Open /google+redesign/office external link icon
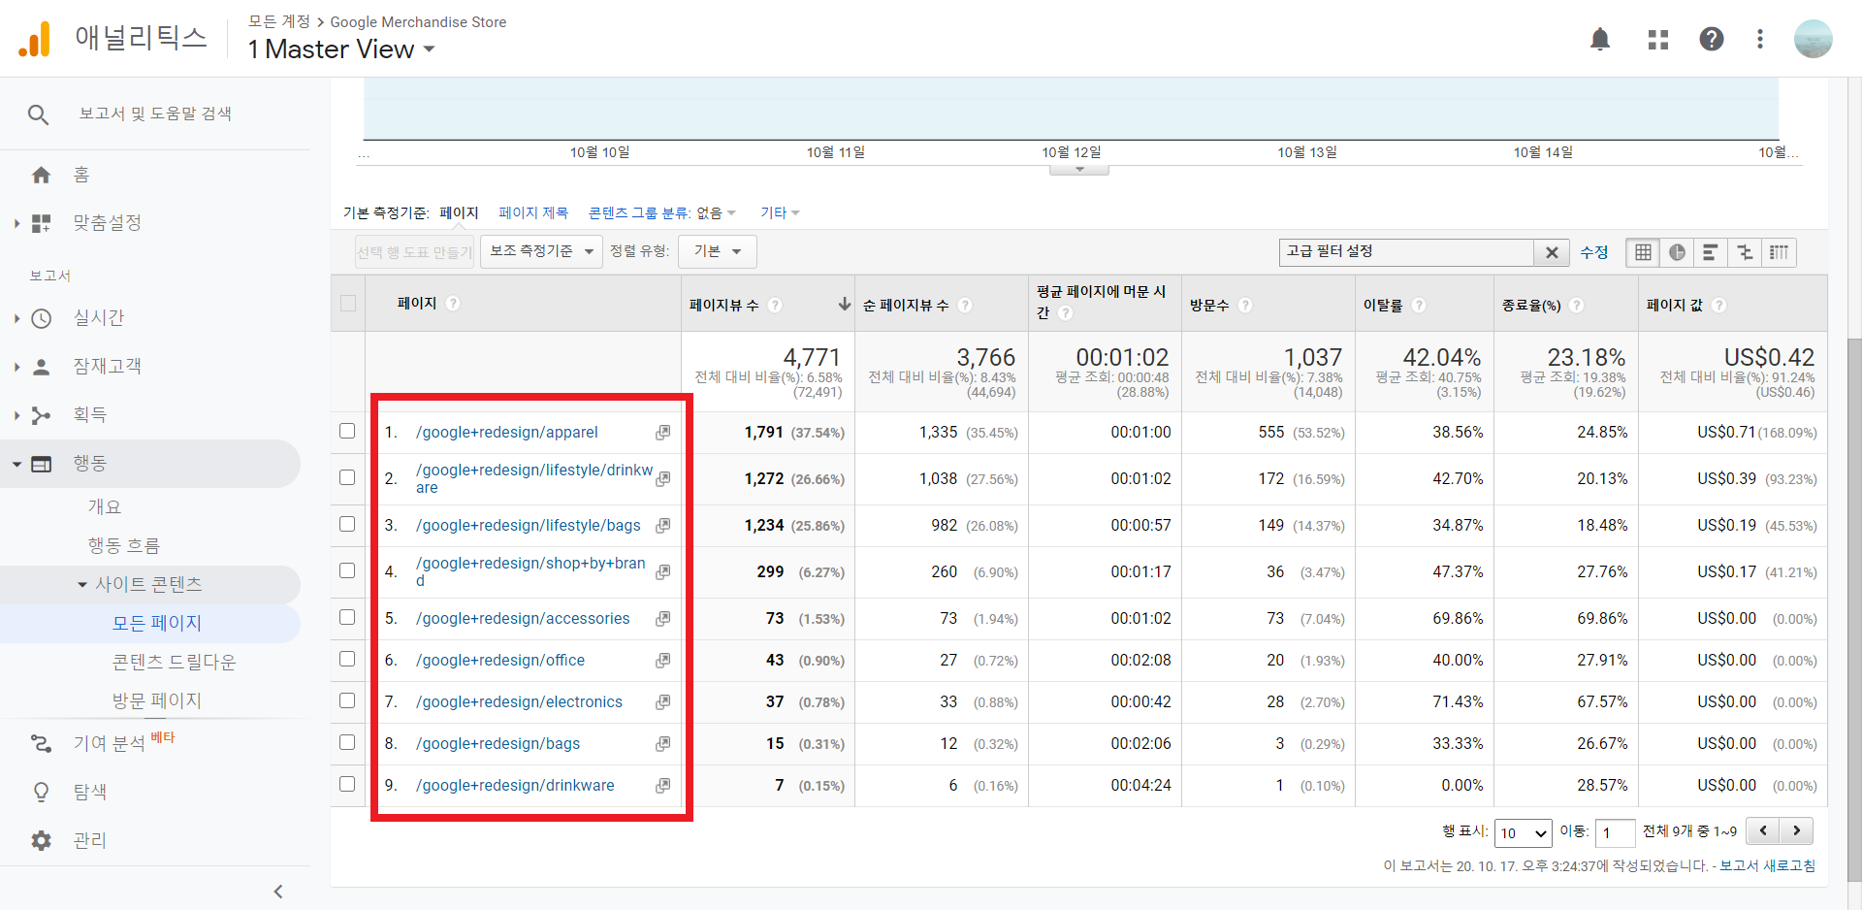The width and height of the screenshot is (1862, 910). click(663, 661)
